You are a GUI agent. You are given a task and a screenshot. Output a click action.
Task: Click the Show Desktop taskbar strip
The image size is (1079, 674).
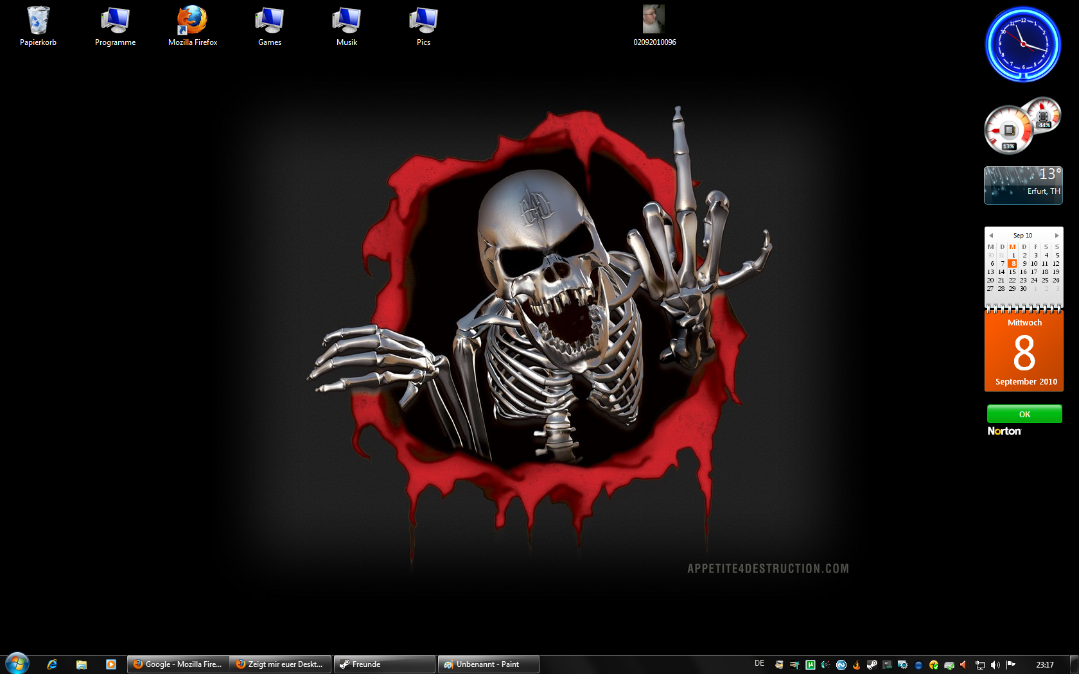coord(1074,664)
